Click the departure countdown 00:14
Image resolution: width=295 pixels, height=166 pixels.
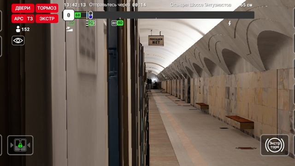[x=139, y=5]
